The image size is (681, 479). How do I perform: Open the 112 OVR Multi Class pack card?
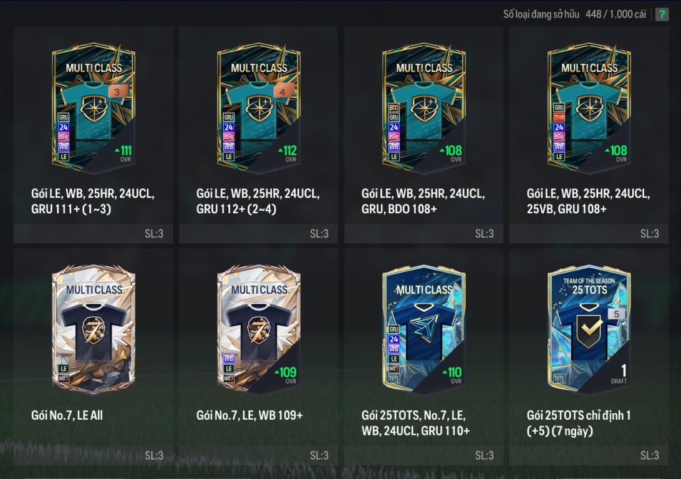[258, 108]
